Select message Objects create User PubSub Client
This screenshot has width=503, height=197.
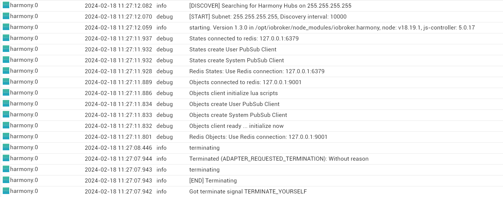(x=234, y=104)
